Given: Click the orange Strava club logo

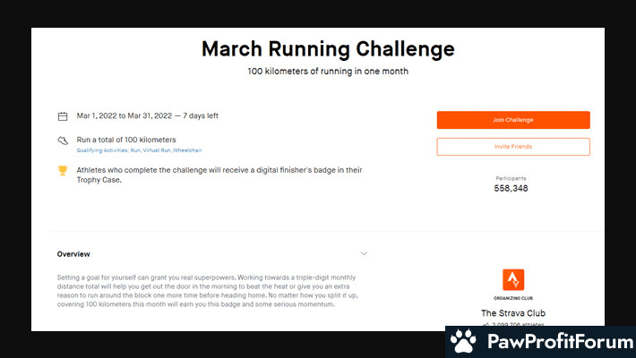Looking at the screenshot, I should point(513,279).
